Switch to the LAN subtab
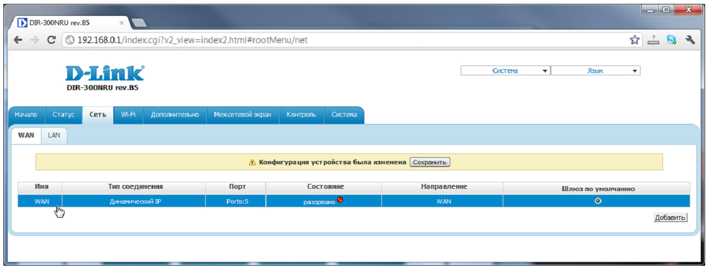The image size is (709, 268). [x=54, y=135]
